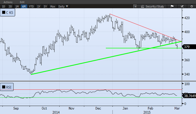Click the RSI value label 38.7649

click(189, 96)
